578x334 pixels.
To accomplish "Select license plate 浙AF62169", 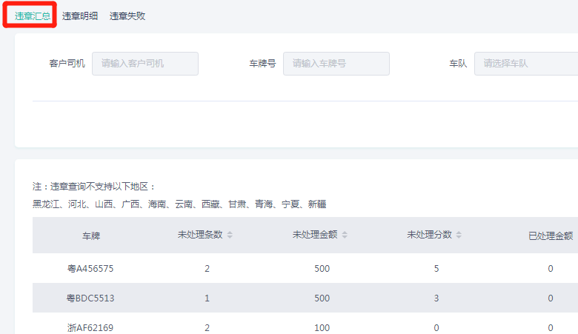I will 90,327.
